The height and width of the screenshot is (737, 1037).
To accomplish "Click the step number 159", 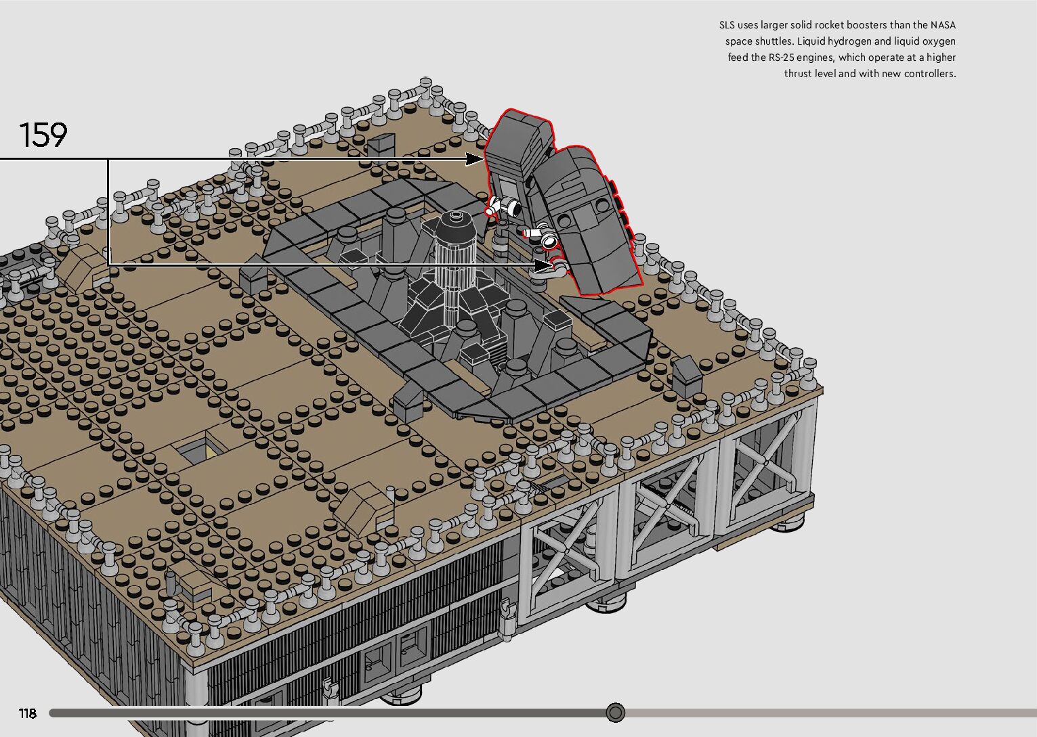I will coord(43,135).
